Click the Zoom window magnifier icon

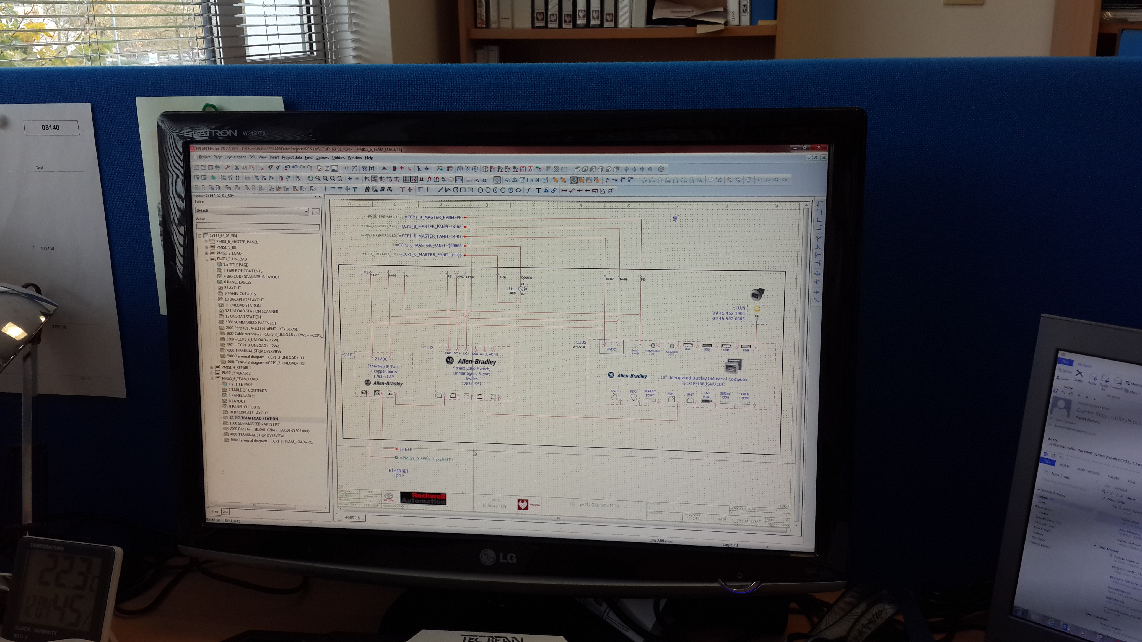[x=317, y=179]
